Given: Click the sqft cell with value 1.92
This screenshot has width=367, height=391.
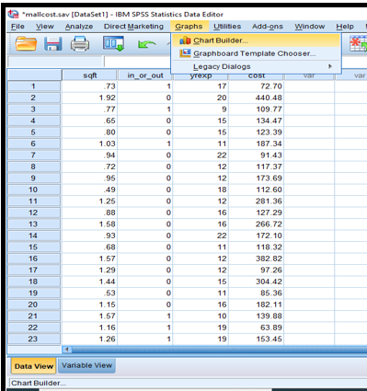Looking at the screenshot, I should [x=89, y=98].
